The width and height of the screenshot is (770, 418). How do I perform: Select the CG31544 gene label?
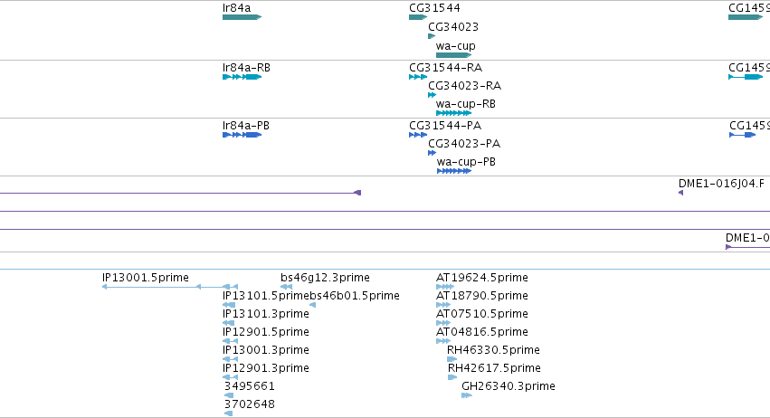click(434, 8)
